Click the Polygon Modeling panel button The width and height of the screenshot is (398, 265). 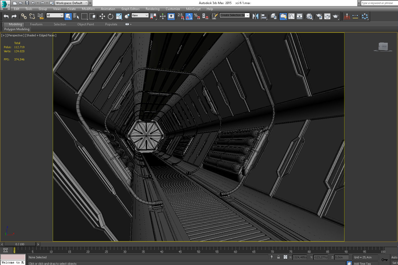[x=17, y=29]
